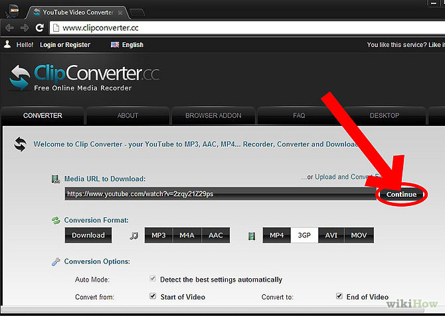Click 'Free Online Media Recorder' tagline

point(83,88)
